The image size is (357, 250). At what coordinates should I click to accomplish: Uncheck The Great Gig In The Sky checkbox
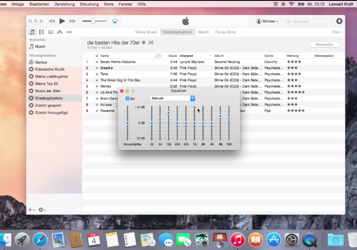click(x=97, y=80)
